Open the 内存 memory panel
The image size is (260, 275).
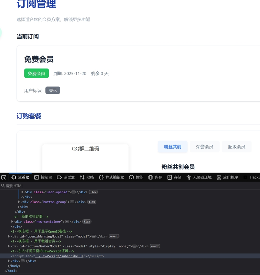pyautogui.click(x=155, y=177)
